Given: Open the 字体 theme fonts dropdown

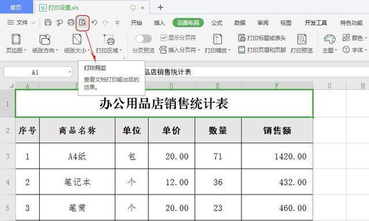Looking at the screenshot, I should point(355,50).
